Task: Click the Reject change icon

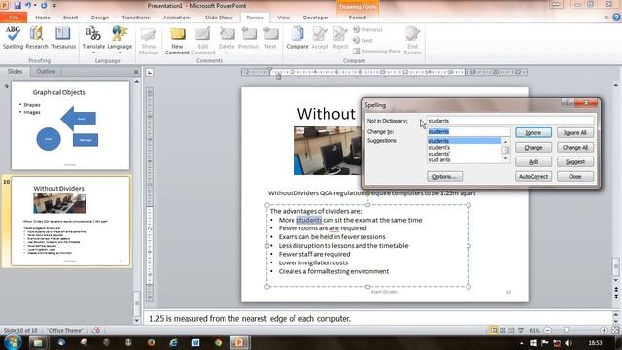Action: (340, 40)
